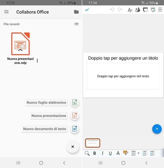The width and height of the screenshot is (164, 168).
Task: Select the slide title placeholder
Action: 123,58
